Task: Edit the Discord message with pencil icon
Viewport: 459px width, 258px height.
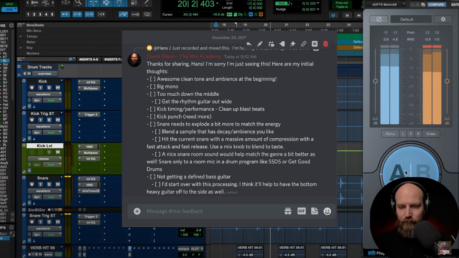Action: 260,44
